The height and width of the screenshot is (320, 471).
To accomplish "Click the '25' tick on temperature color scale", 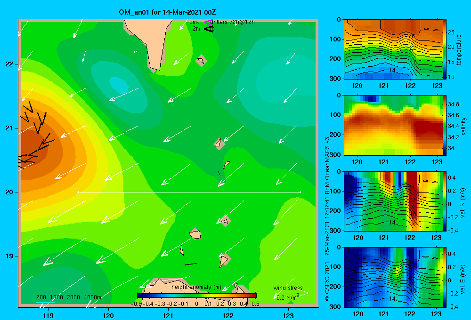I will 451,32.
